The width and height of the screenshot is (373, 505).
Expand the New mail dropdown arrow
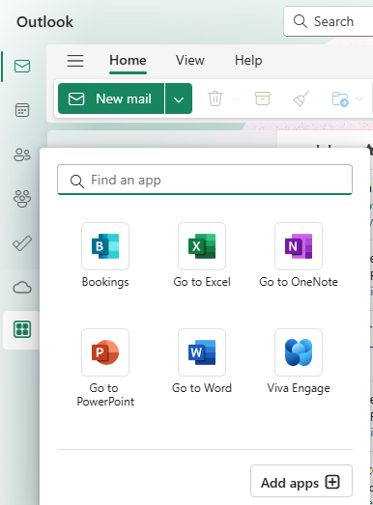click(179, 98)
